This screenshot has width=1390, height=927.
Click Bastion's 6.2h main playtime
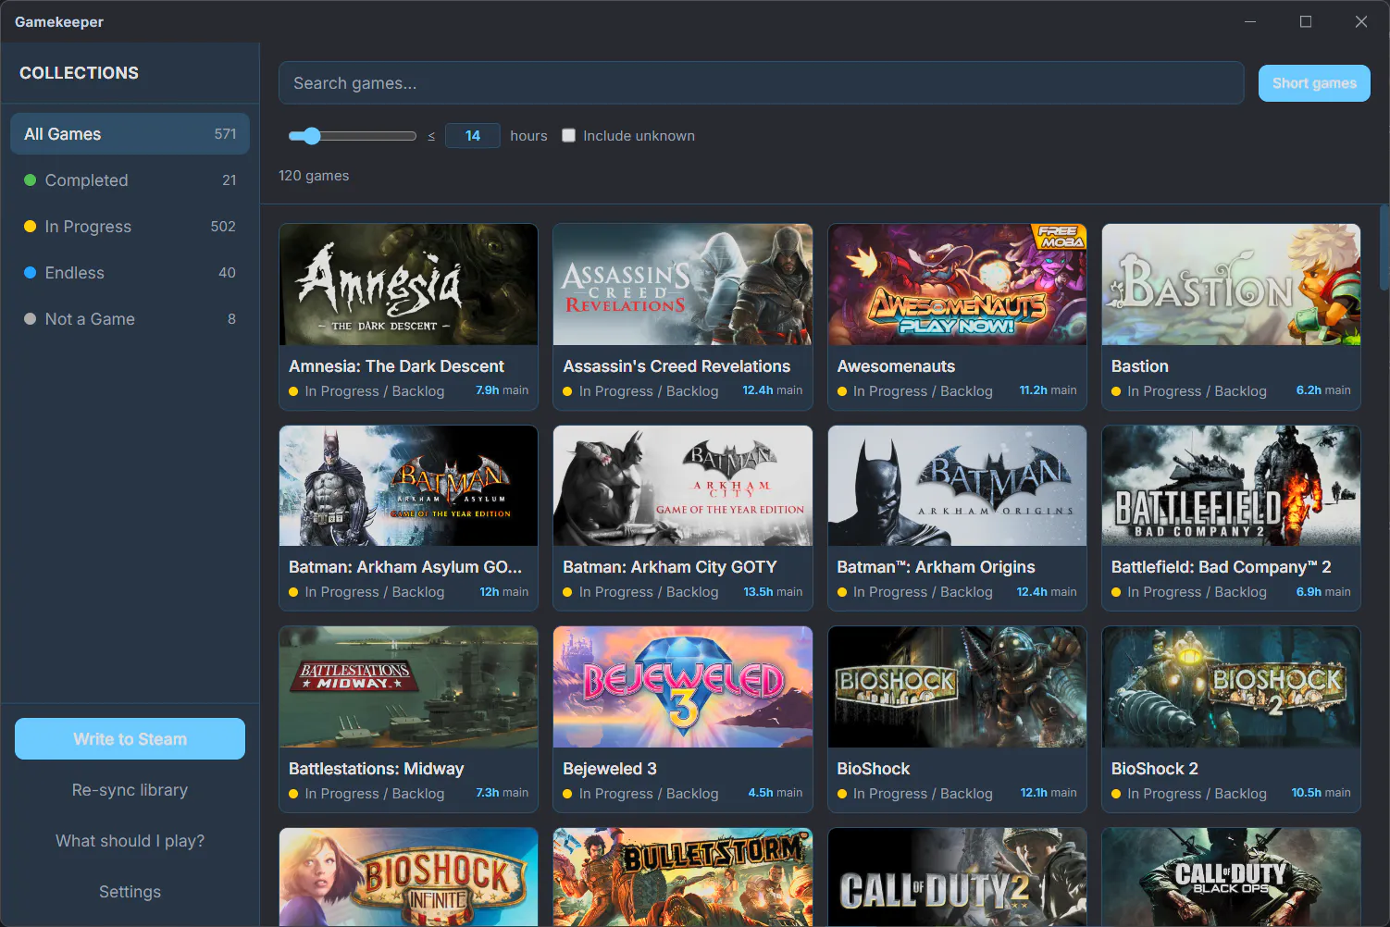pos(1323,390)
